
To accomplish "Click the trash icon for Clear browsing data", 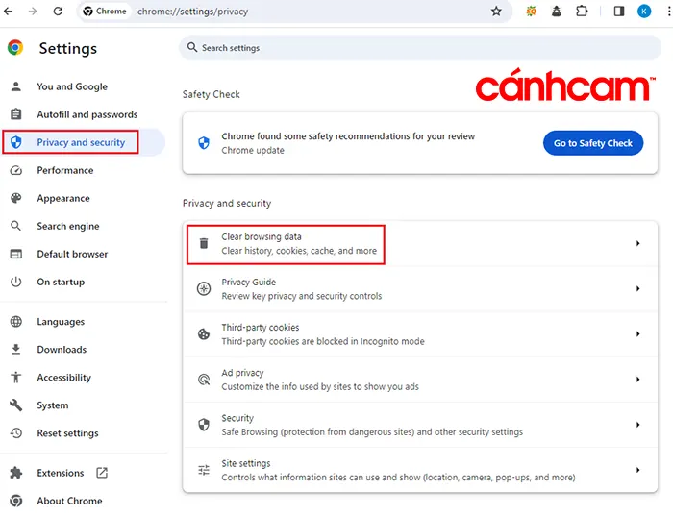I will coord(204,244).
